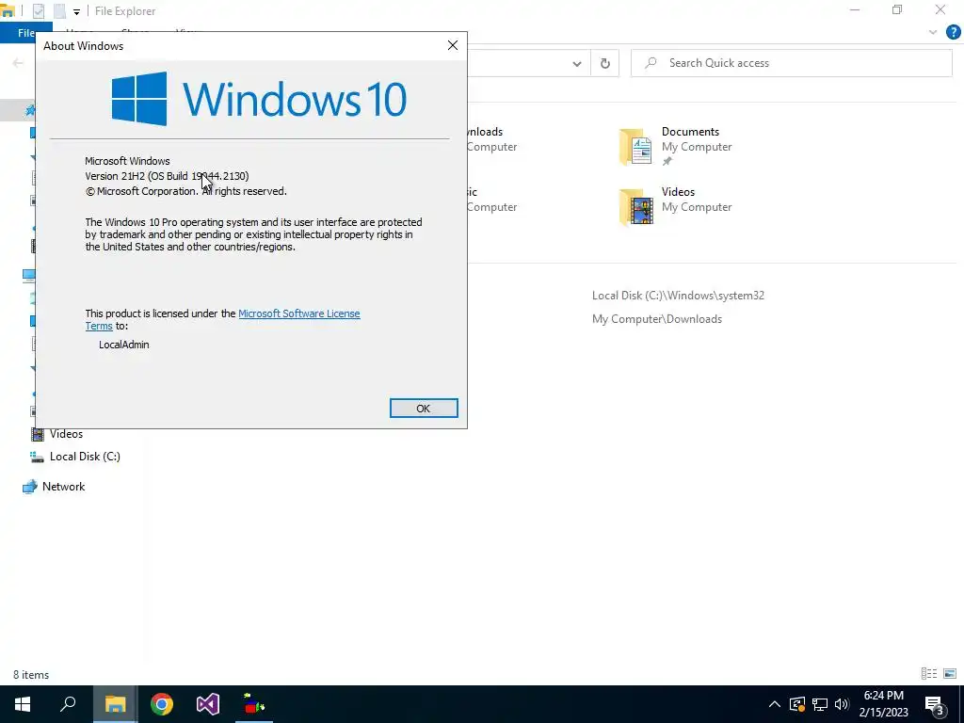Click the Back arrow in File Explorer
The width and height of the screenshot is (964, 723).
tap(18, 63)
